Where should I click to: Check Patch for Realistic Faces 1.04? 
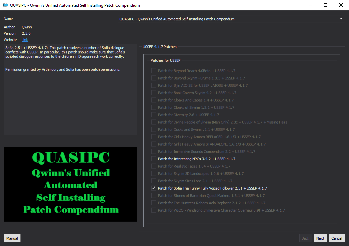pos(154,166)
